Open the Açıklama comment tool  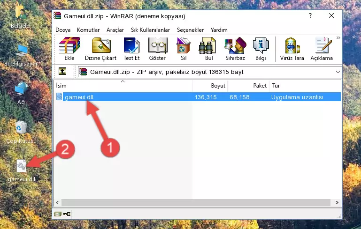point(322,49)
